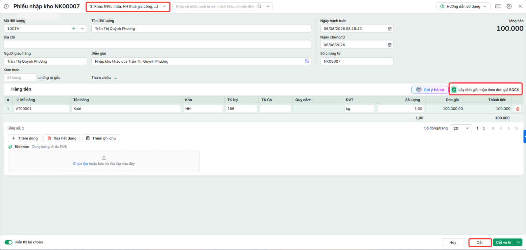The image size is (526, 250).
Task: Click the TK Nợ cell 156
Action: pyautogui.click(x=241, y=109)
